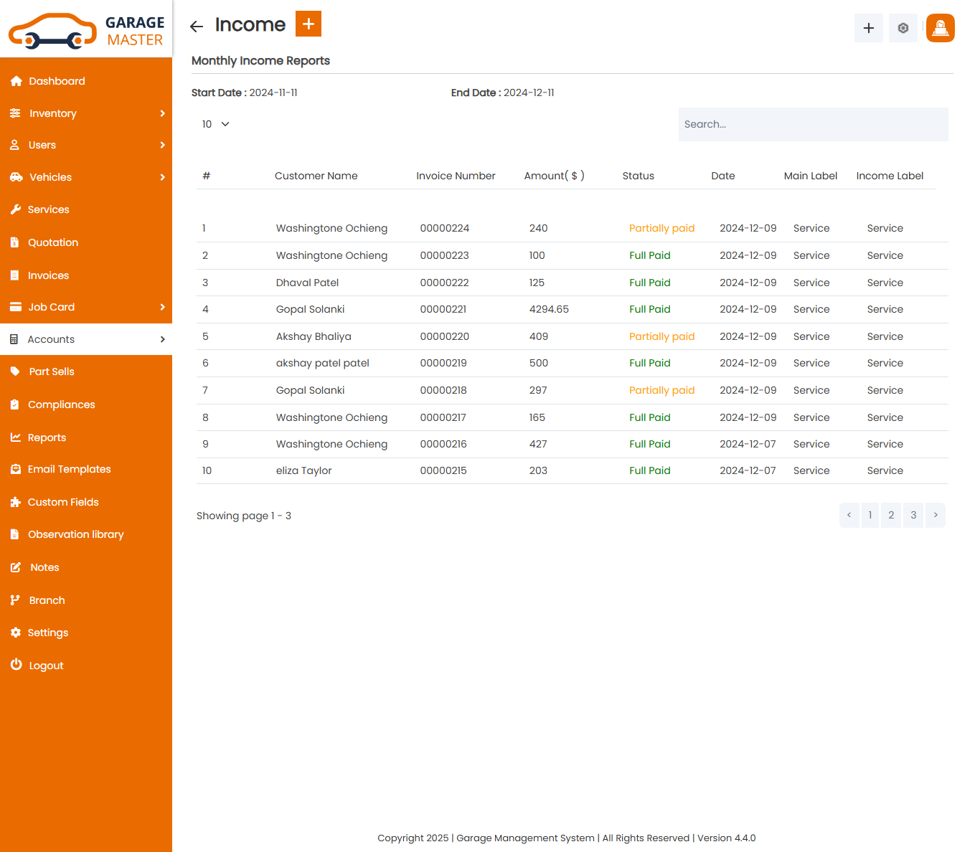Go to Dashboard via home icon
Screen dimensions: 980x852
tap(17, 81)
